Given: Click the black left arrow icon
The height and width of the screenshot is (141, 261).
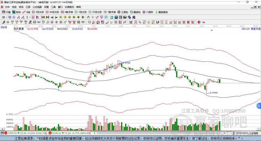Looking at the screenshot, I should 52,17.
